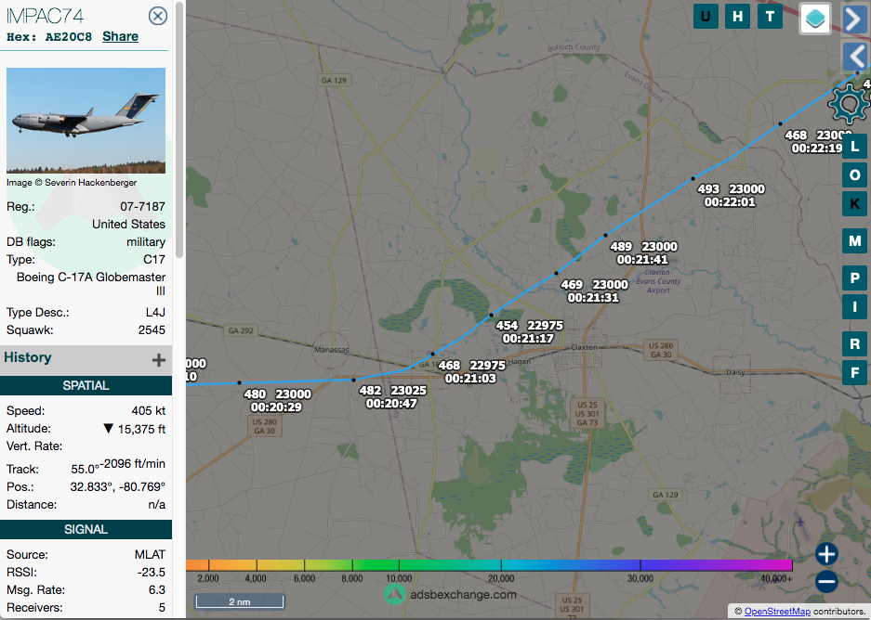
Task: Click the History section title
Action: pos(28,357)
